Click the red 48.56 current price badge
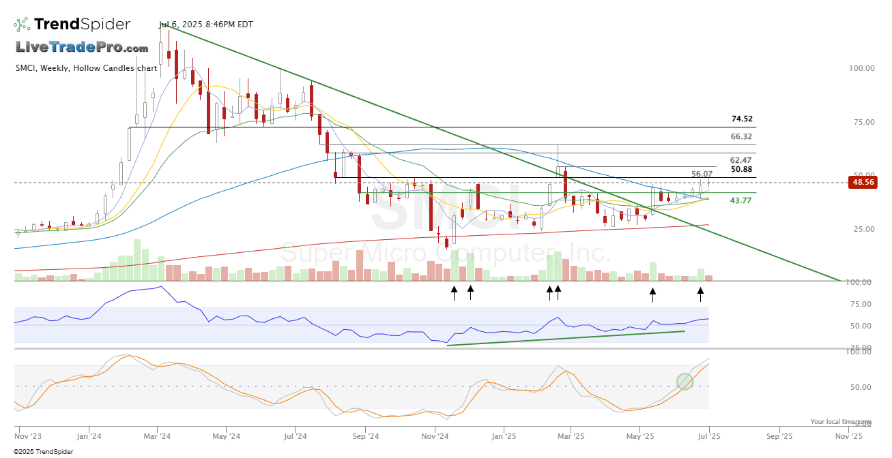This screenshot has height=458, width=892. pyautogui.click(x=863, y=183)
